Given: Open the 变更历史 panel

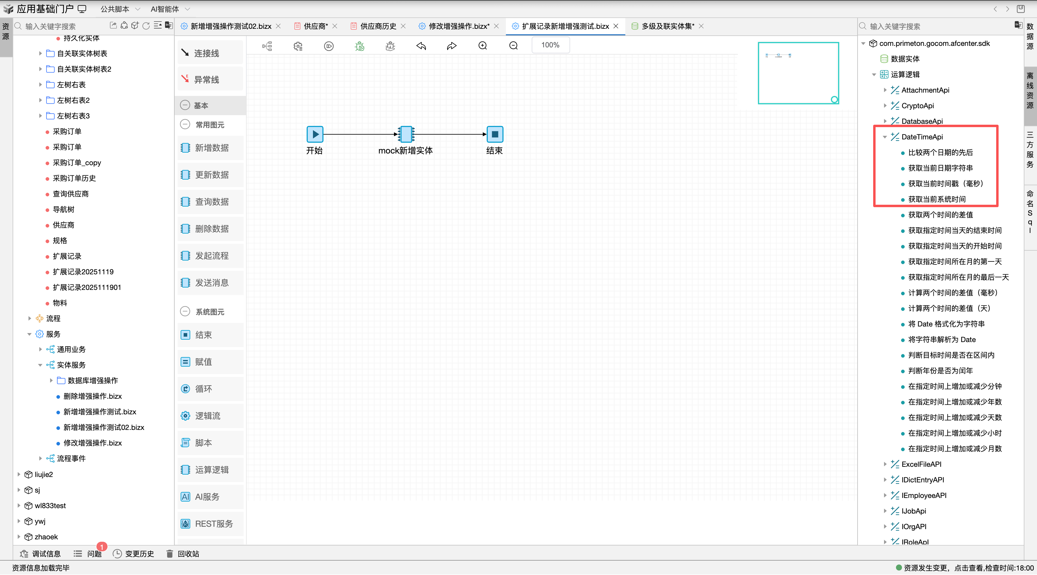Looking at the screenshot, I should [x=133, y=554].
